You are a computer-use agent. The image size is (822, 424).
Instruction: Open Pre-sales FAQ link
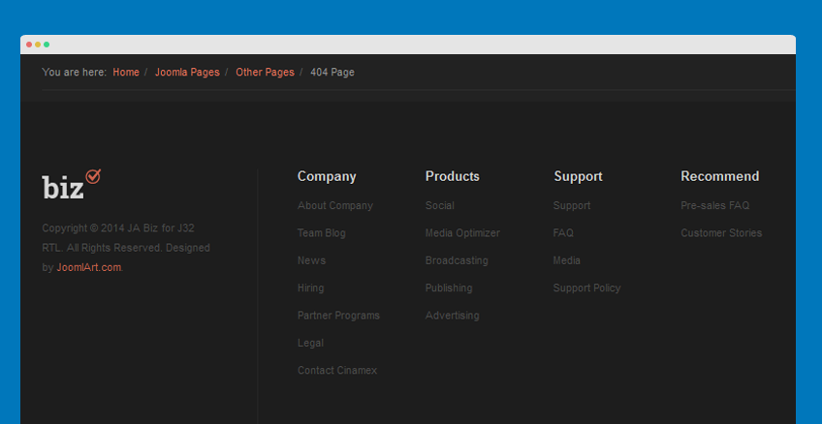[714, 206]
